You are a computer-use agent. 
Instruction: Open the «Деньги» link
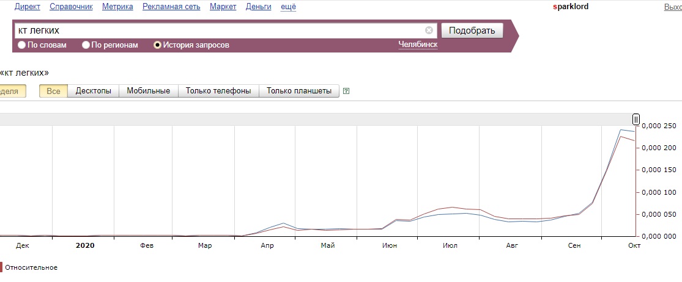(x=258, y=7)
